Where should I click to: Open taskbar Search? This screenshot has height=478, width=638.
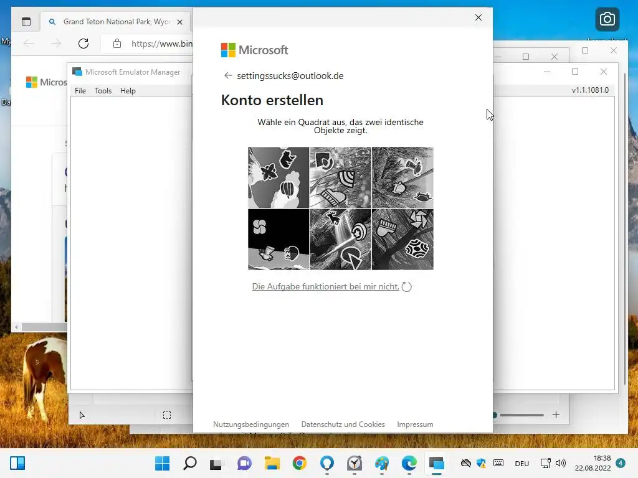pyautogui.click(x=189, y=463)
